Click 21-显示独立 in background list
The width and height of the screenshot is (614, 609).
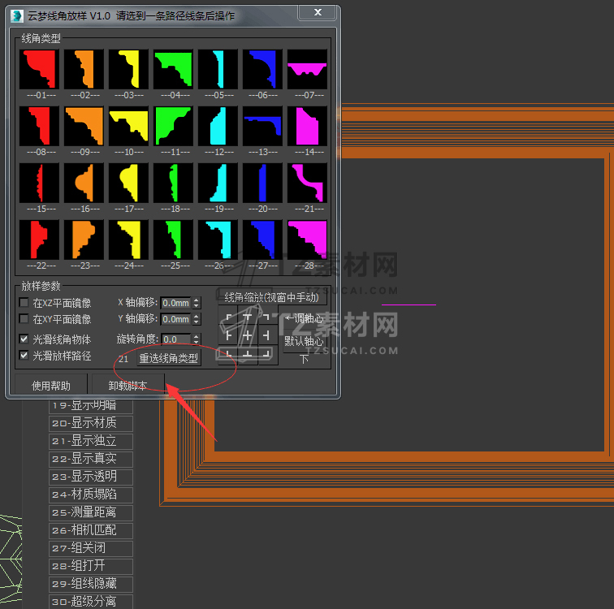pyautogui.click(x=91, y=441)
